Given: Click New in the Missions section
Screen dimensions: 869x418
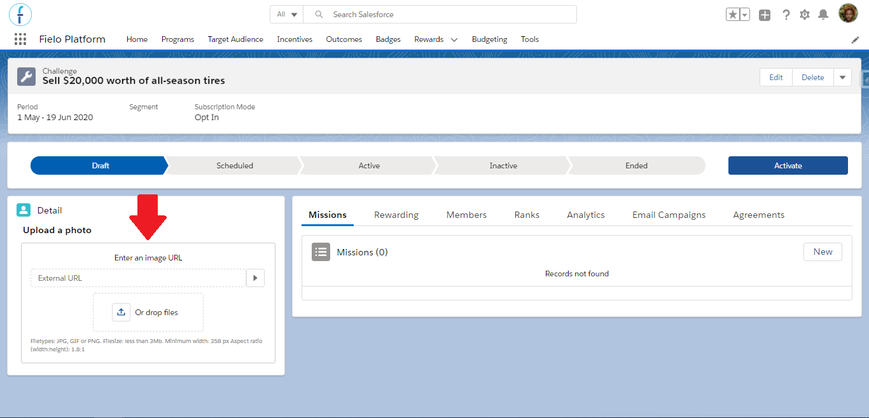Looking at the screenshot, I should [823, 252].
